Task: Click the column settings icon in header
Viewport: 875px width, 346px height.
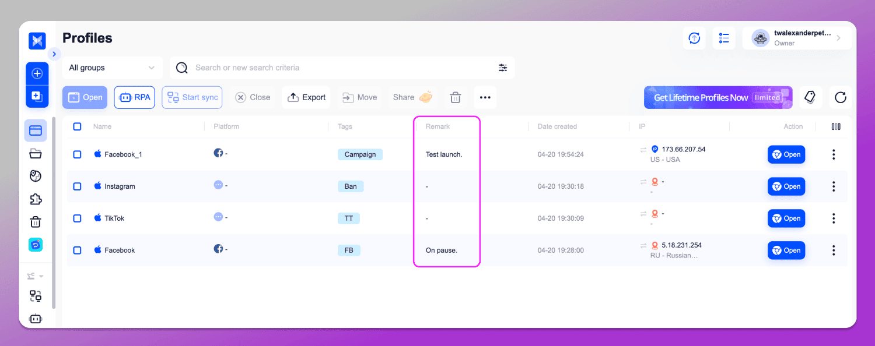Action: (x=836, y=126)
